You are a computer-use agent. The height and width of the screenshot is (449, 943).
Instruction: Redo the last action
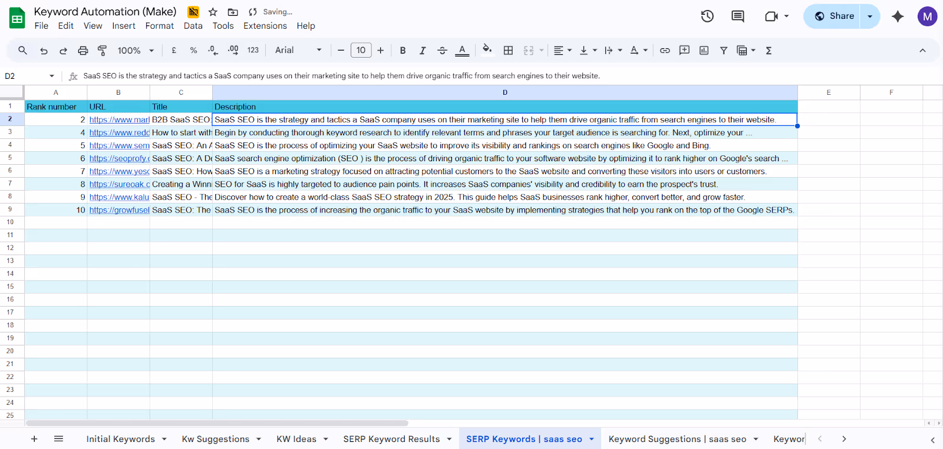[63, 51]
